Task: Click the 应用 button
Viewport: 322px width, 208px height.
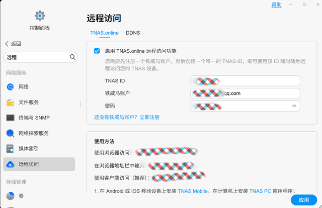Action: [304, 200]
